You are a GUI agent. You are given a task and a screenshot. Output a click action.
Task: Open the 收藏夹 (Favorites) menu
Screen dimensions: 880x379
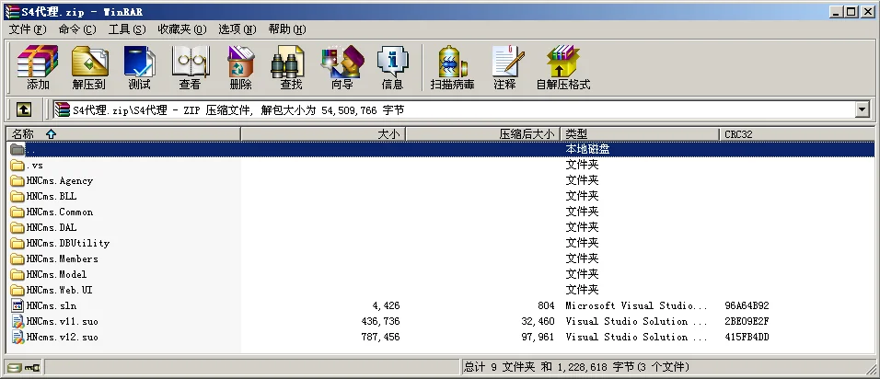click(180, 29)
